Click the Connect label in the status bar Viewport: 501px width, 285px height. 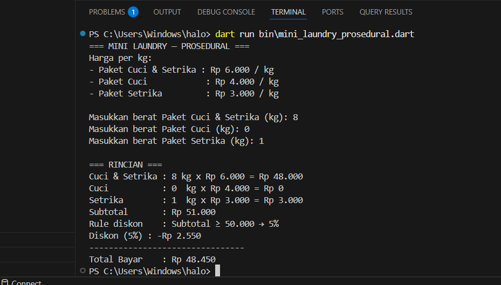point(26,282)
